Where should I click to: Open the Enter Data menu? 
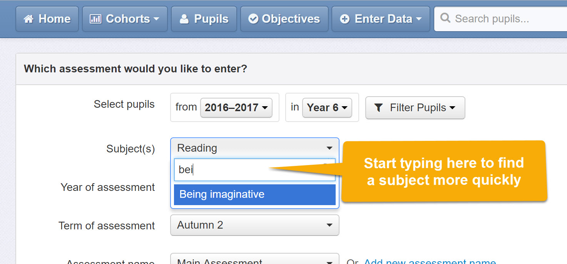(x=381, y=19)
